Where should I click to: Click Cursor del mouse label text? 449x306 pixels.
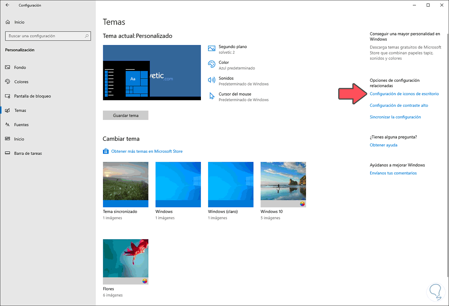235,94
